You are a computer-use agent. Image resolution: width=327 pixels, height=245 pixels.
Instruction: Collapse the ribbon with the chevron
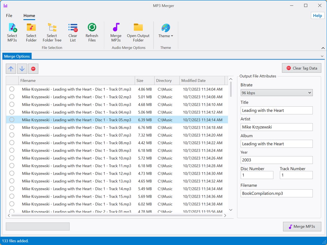[323, 48]
